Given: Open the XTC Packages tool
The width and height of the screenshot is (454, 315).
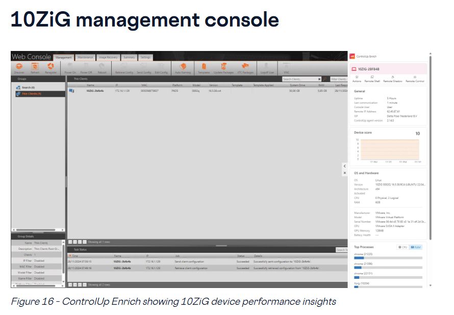Looking at the screenshot, I should (245, 68).
